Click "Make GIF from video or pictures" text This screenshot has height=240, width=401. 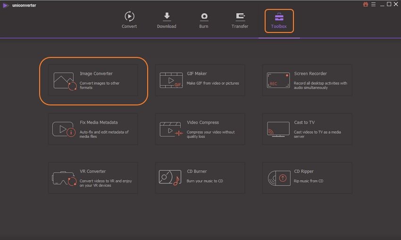point(213,83)
